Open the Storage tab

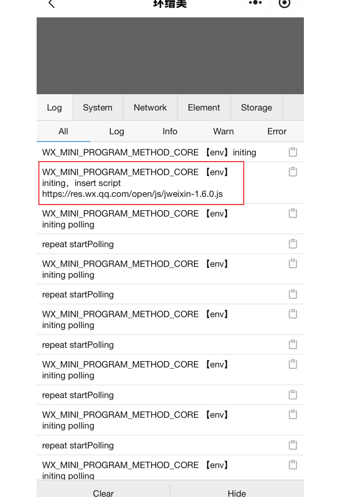(256, 107)
